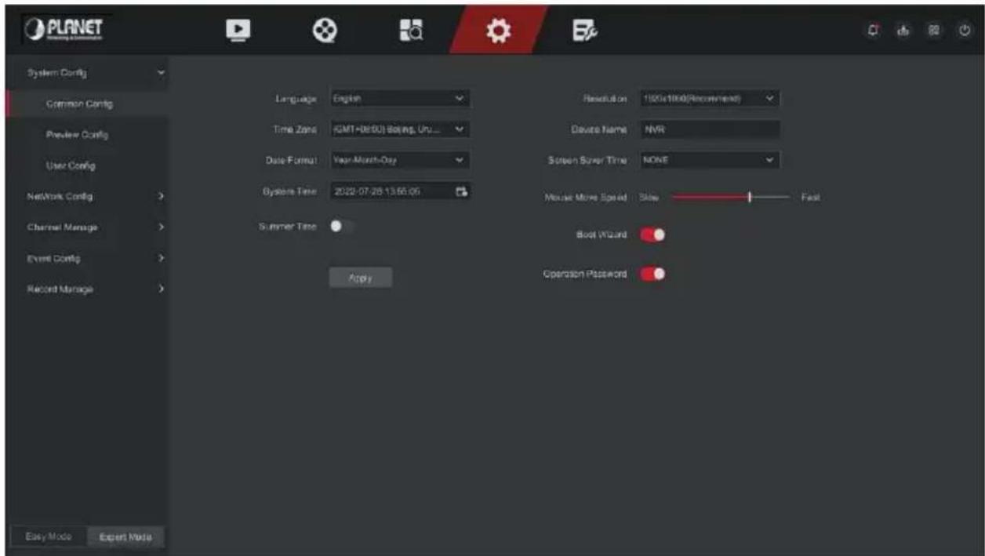Open the Language dropdown

[x=400, y=99]
